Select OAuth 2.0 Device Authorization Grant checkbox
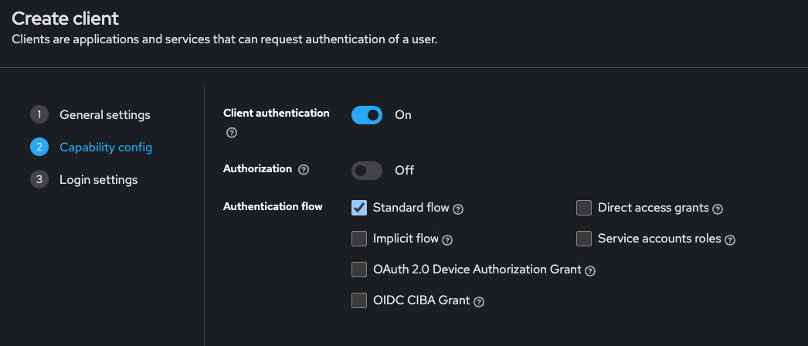Screen dimensions: 808x346 click(359, 270)
